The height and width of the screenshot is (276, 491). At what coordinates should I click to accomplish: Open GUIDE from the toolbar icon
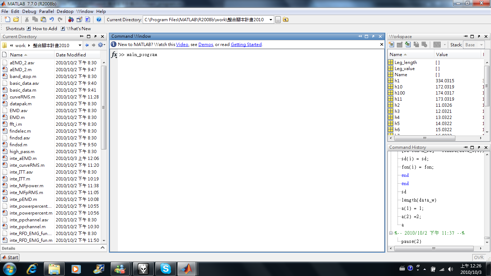coord(79,19)
